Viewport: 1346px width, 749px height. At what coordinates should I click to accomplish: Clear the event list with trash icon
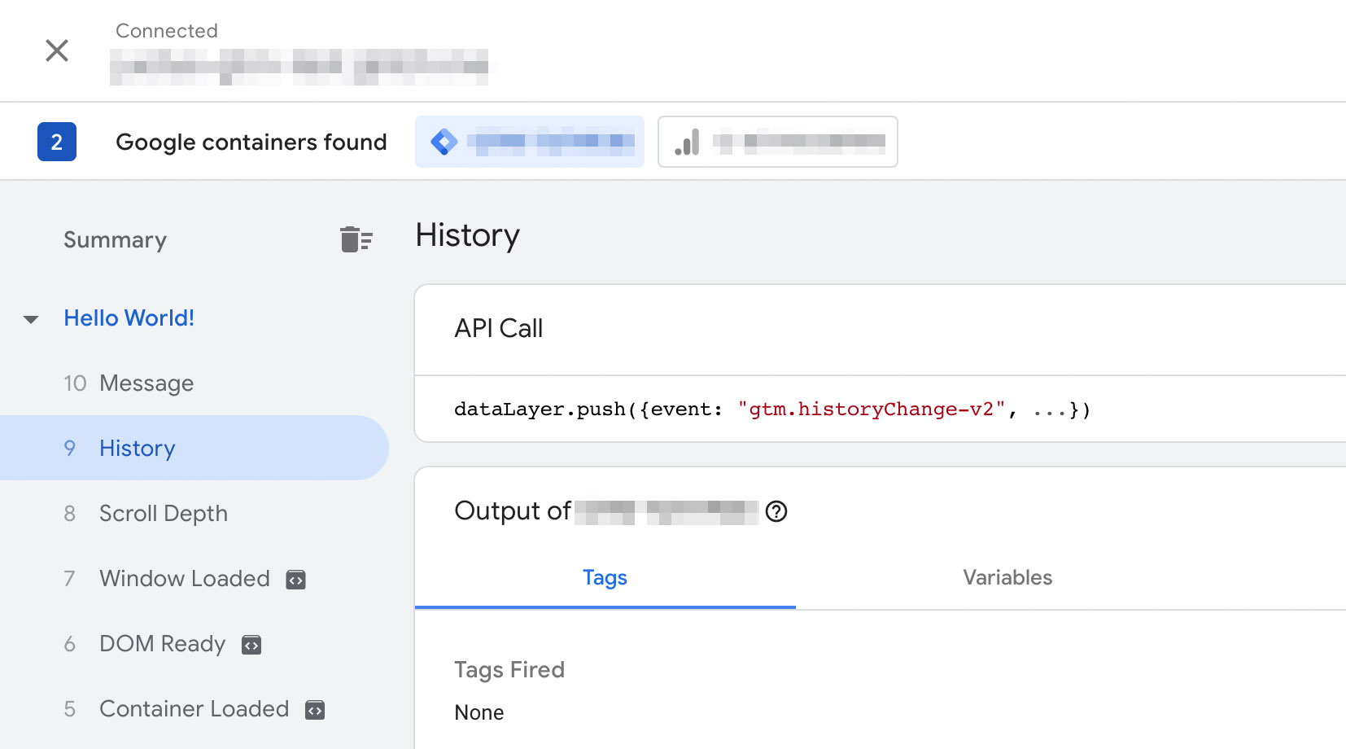(356, 239)
